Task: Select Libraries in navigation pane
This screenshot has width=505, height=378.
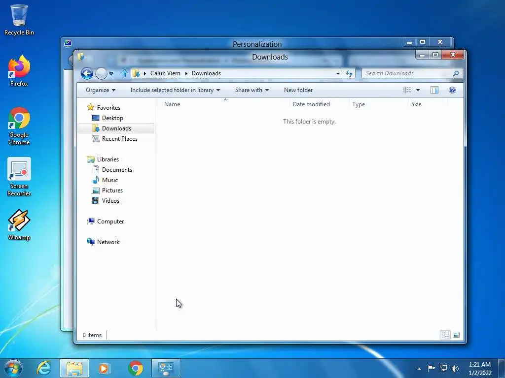Action: point(108,159)
